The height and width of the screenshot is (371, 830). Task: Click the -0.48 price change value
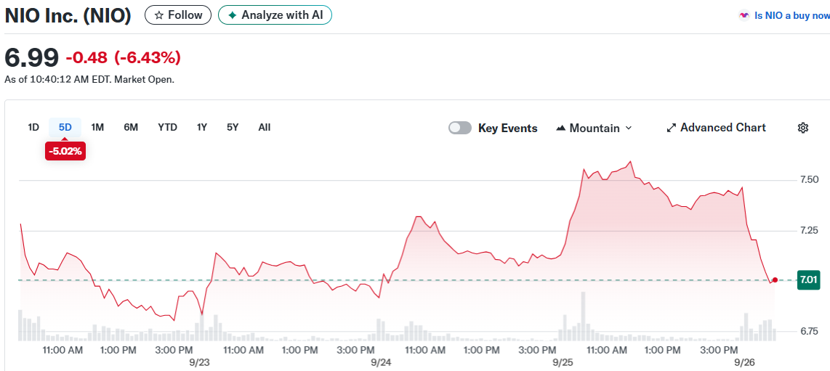[86, 57]
